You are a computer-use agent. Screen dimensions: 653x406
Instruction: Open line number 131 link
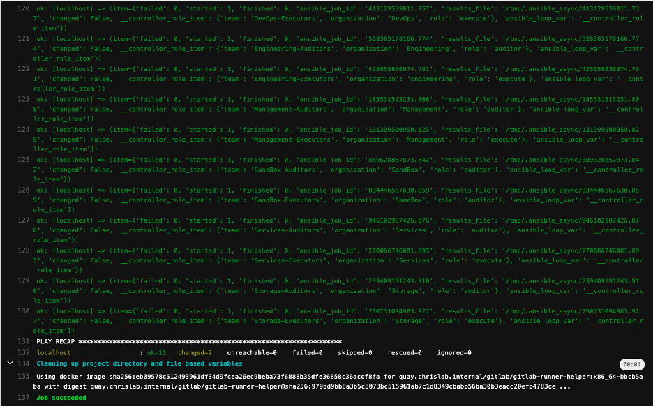click(x=23, y=341)
